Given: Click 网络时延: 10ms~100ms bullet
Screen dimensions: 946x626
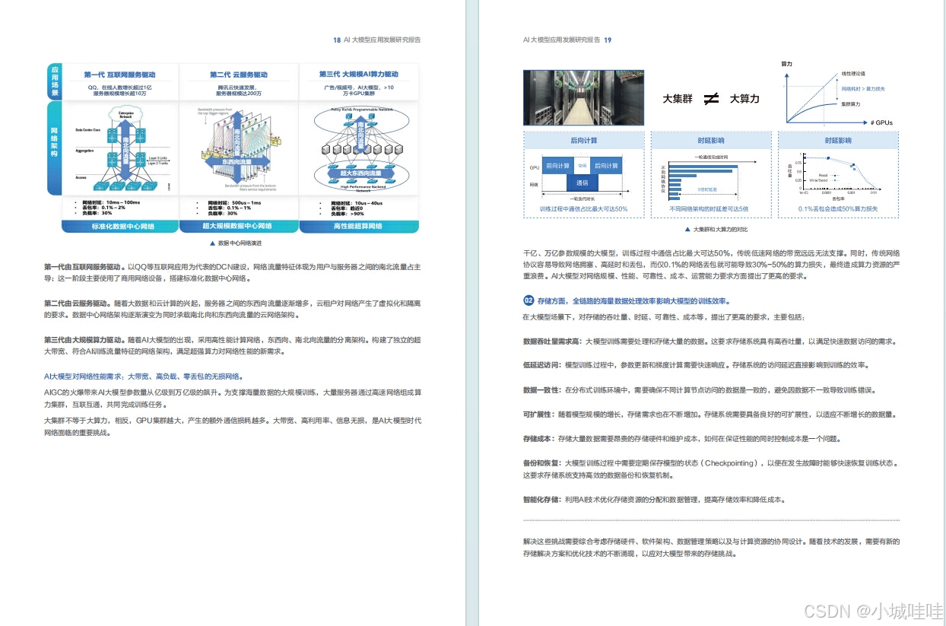Looking at the screenshot, I should click(x=110, y=202).
